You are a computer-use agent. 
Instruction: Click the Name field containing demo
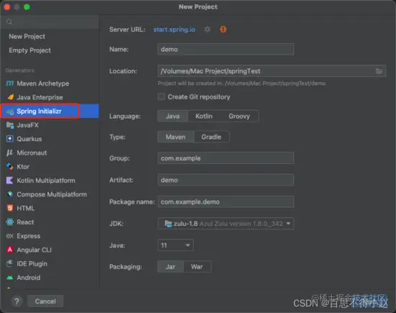pos(226,49)
